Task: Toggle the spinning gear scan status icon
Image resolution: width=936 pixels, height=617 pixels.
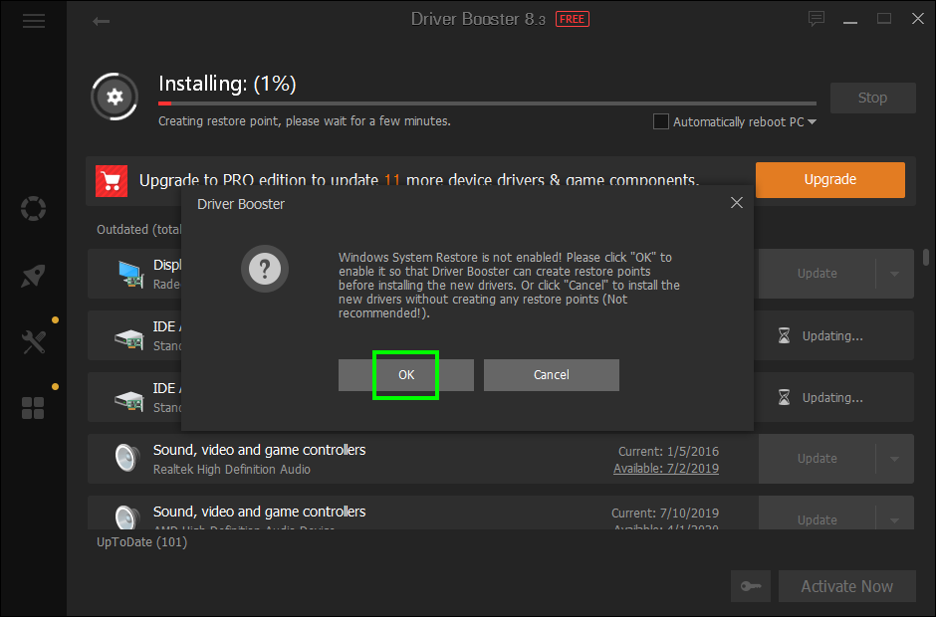Action: click(114, 97)
